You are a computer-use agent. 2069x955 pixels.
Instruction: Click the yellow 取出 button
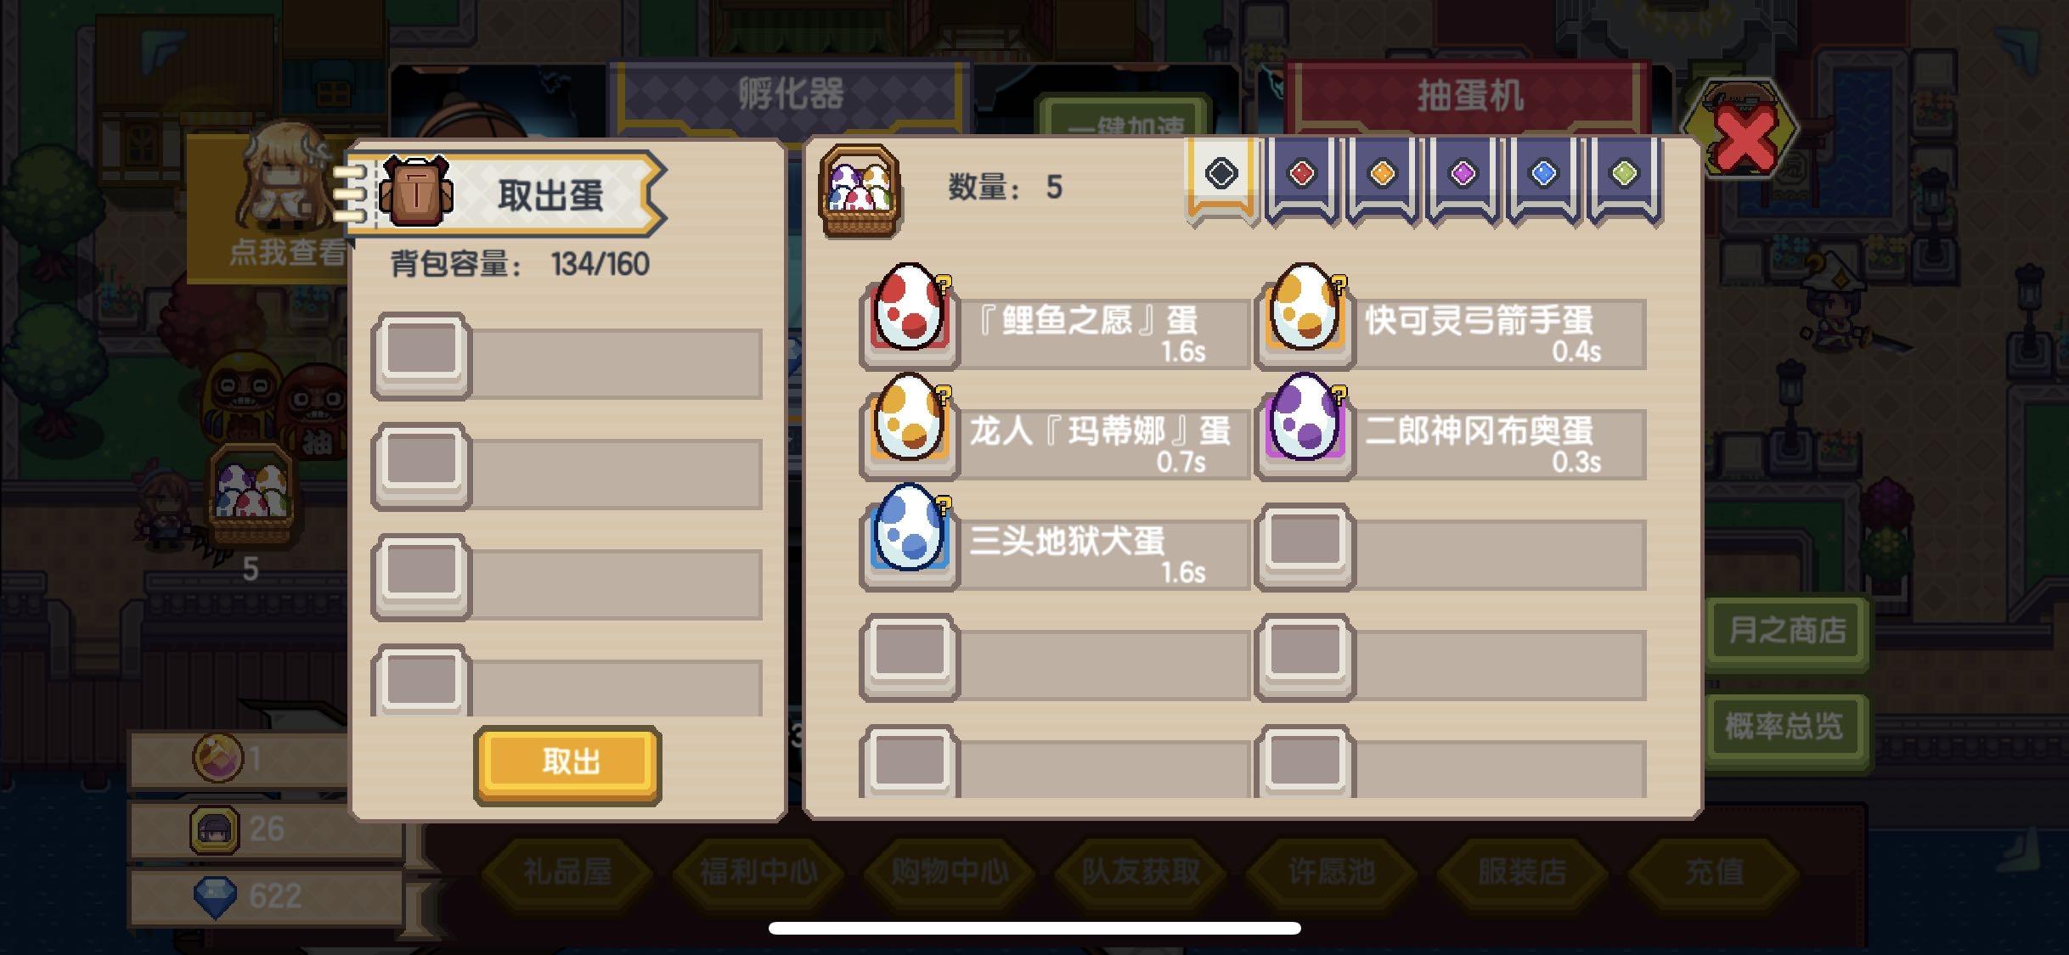(x=567, y=763)
